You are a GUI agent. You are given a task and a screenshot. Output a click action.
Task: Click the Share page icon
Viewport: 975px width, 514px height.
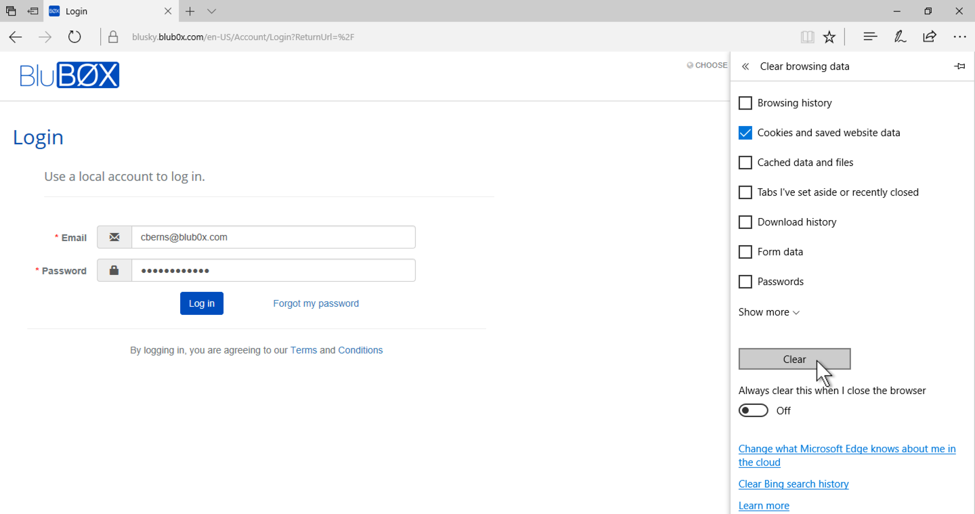pyautogui.click(x=930, y=37)
